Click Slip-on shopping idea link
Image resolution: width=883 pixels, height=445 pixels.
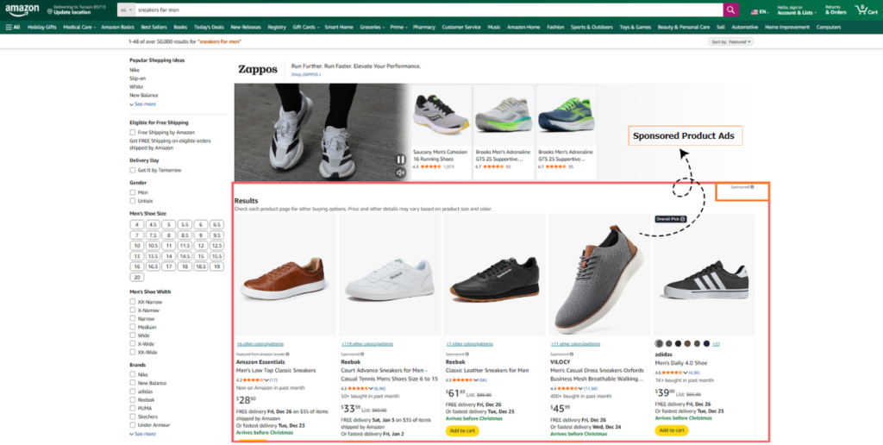(137, 78)
